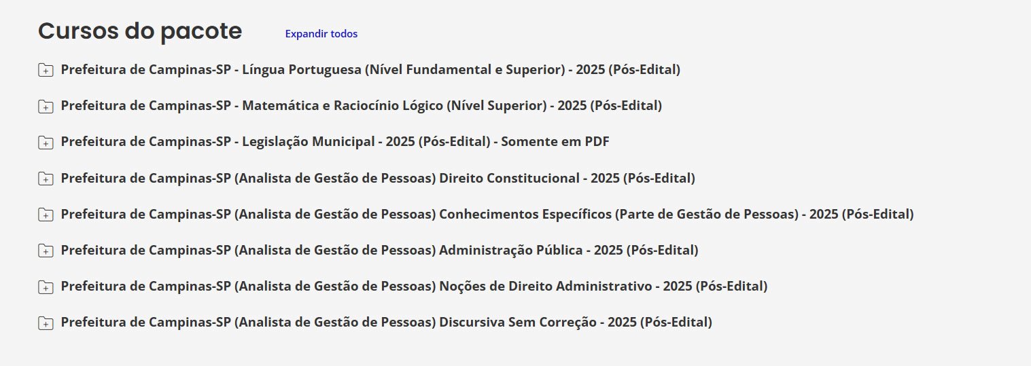The image size is (1031, 366).
Task: Expand Matemática e Raciocínio Lógico course title
Action: tap(361, 105)
